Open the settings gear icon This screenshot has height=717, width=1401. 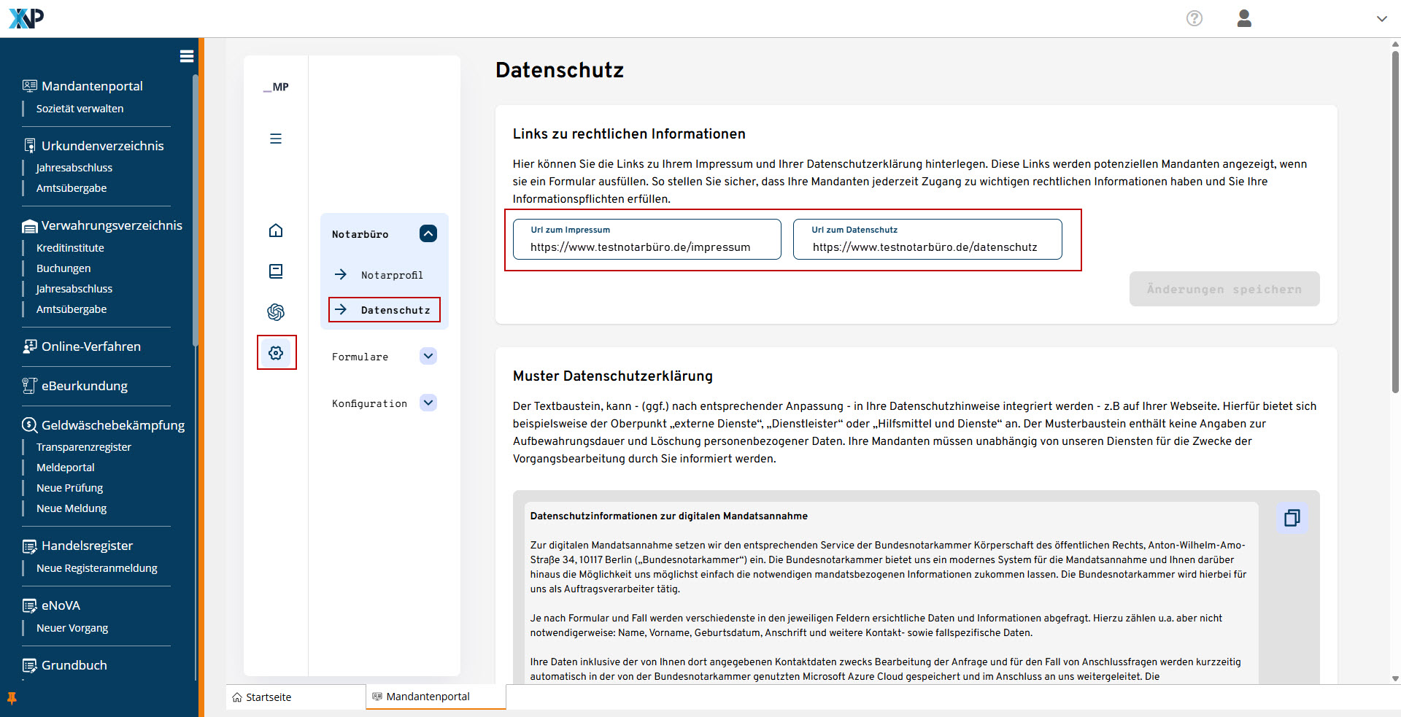(276, 353)
